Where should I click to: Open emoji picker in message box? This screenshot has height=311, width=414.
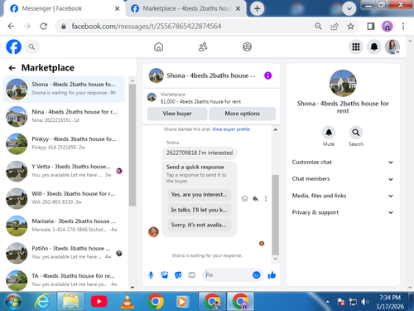tap(257, 275)
